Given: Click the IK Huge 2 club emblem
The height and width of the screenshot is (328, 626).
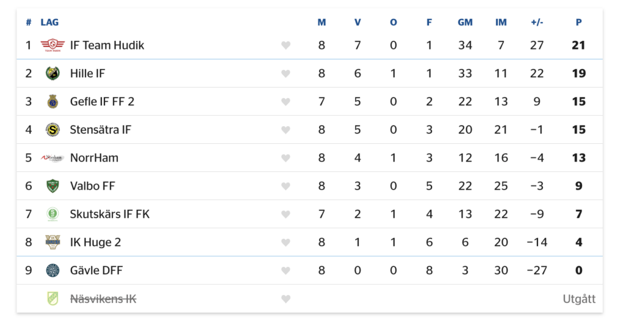Looking at the screenshot, I should [53, 242].
